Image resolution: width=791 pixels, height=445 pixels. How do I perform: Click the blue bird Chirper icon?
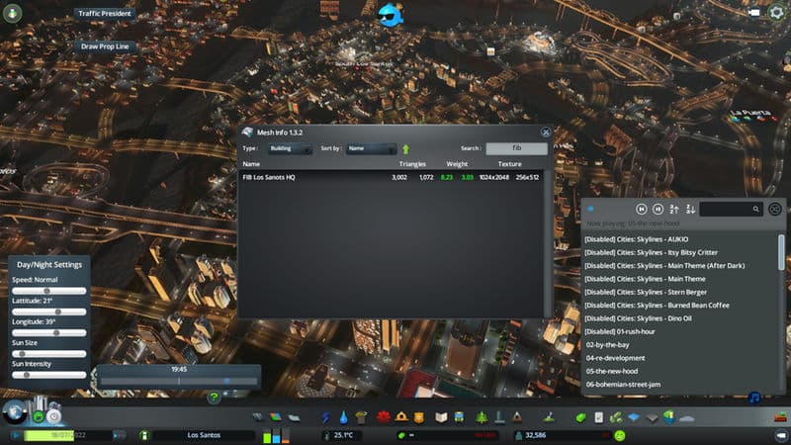pyautogui.click(x=390, y=14)
